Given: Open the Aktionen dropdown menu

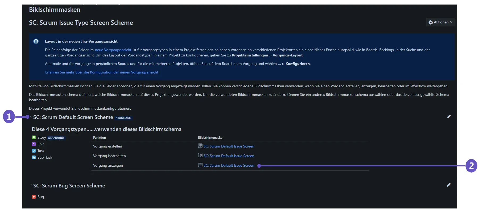Looking at the screenshot, I should point(440,22).
